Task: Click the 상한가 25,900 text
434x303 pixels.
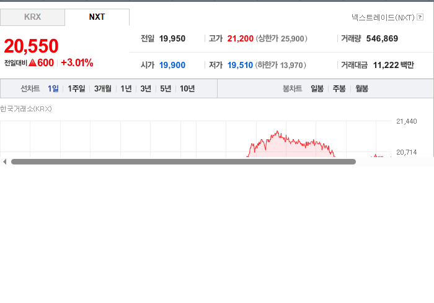Action: coord(281,38)
